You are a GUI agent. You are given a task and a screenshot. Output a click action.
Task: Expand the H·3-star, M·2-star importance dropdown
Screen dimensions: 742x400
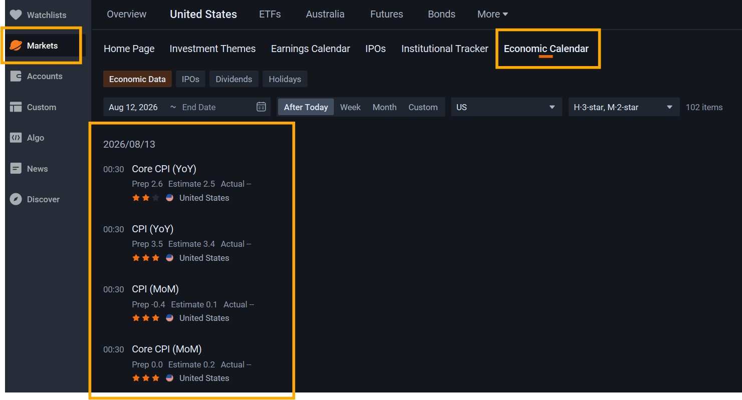[x=624, y=107]
